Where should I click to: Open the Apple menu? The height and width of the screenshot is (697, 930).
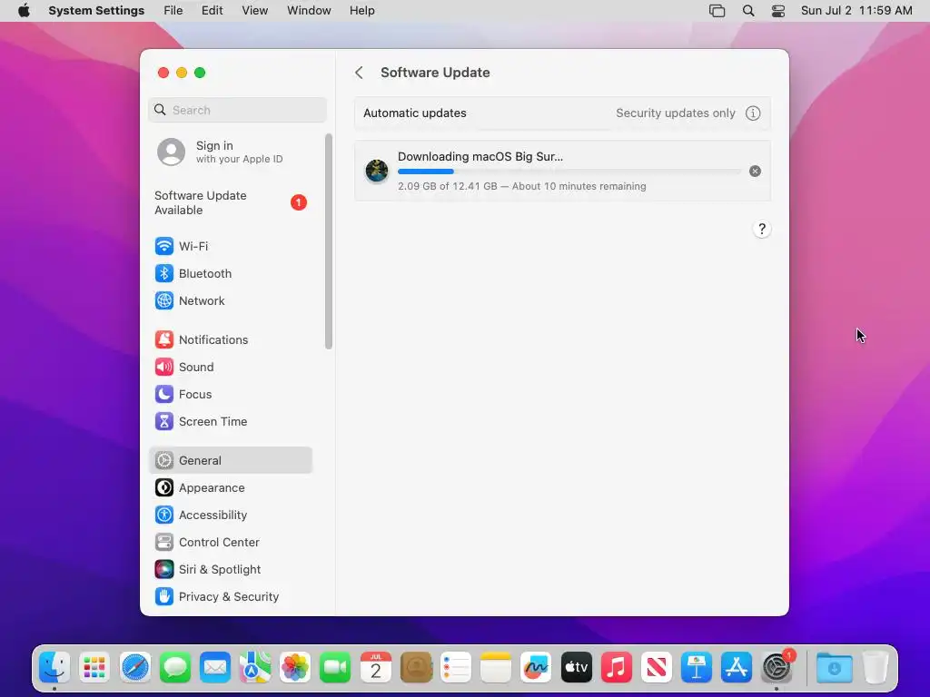(24, 11)
